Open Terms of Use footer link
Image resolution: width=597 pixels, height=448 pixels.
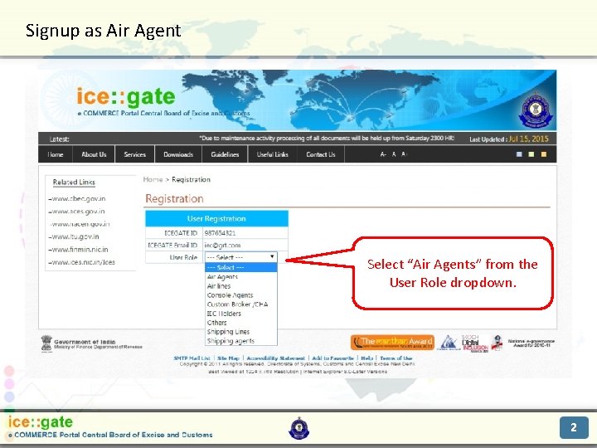(x=396, y=358)
